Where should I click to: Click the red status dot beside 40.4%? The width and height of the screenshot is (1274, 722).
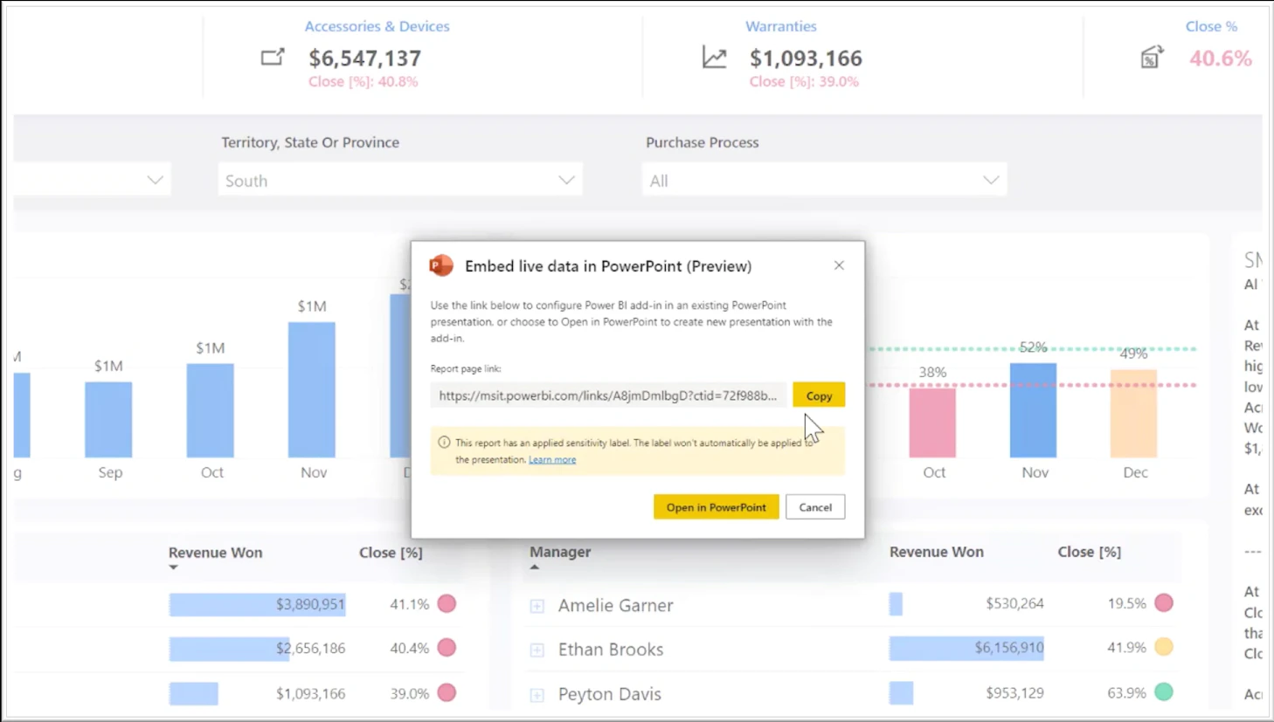[x=447, y=648]
